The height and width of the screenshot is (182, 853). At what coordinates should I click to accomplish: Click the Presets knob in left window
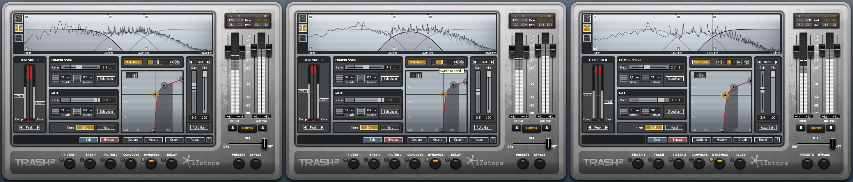click(x=239, y=163)
